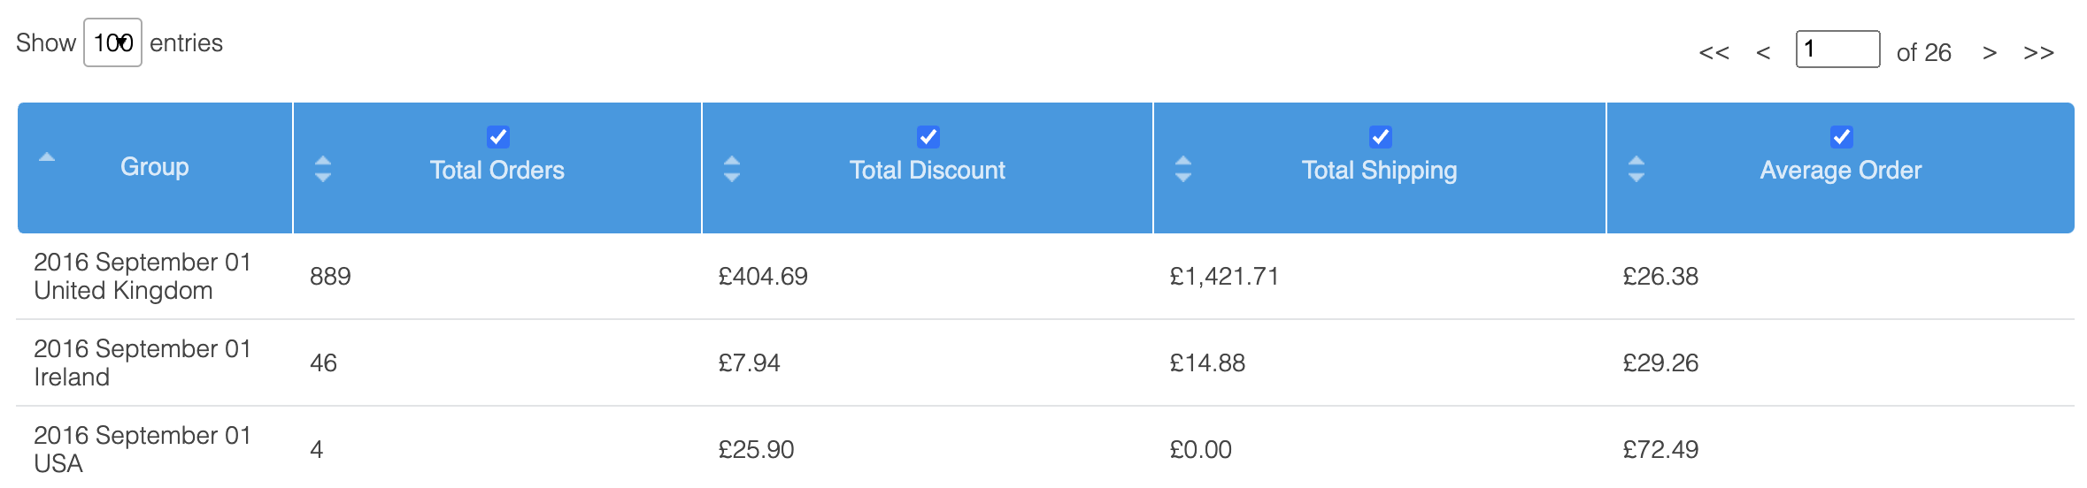Click the Total Orders header label

497,171
